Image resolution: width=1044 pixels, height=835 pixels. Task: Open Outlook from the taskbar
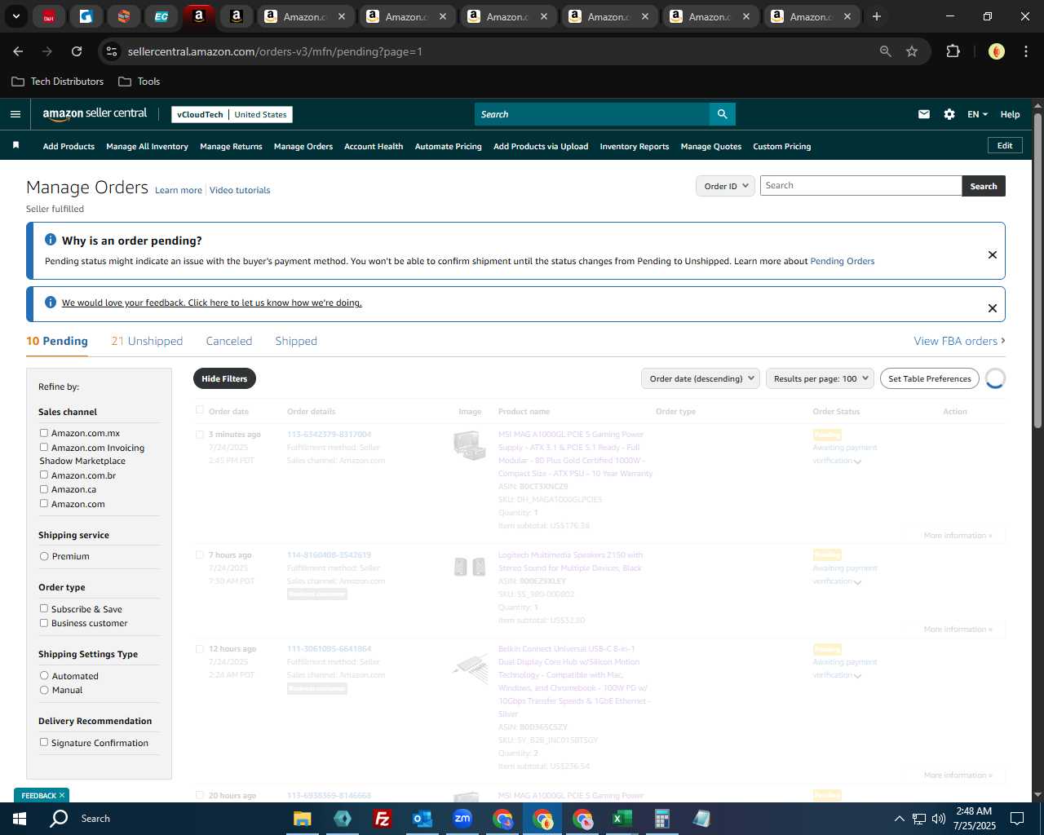[422, 819]
